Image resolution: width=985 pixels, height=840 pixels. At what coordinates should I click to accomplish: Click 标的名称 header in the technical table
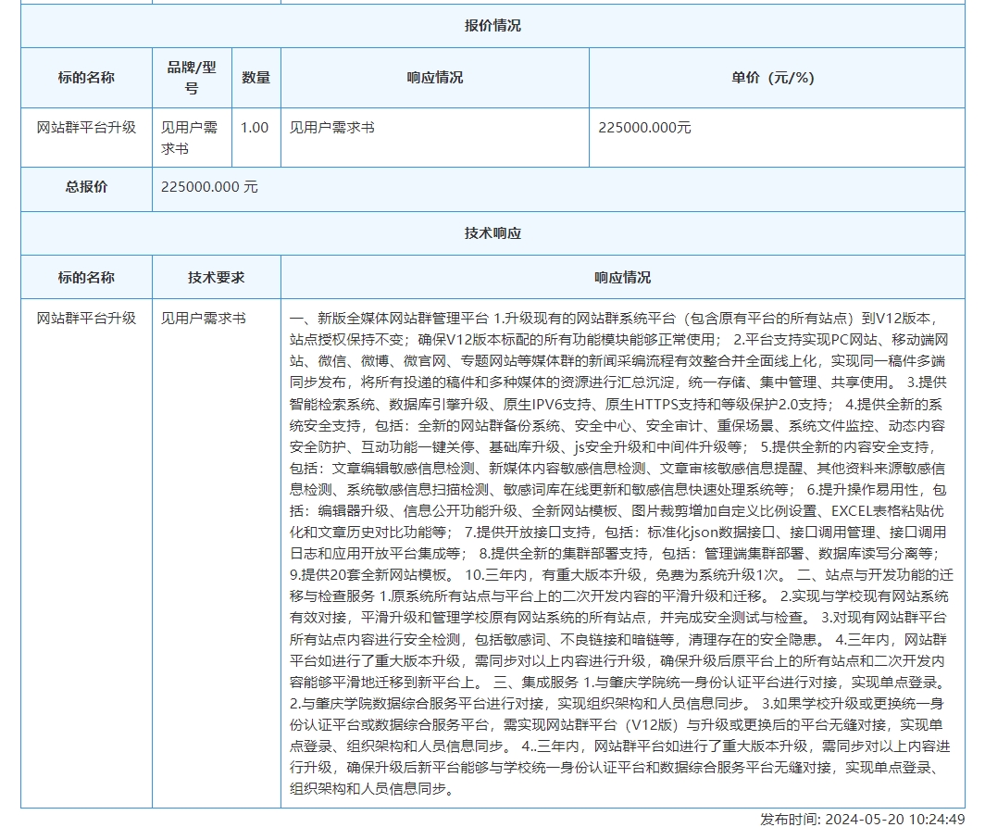(86, 278)
